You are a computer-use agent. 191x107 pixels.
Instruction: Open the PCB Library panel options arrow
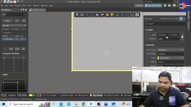click(x=21, y=10)
